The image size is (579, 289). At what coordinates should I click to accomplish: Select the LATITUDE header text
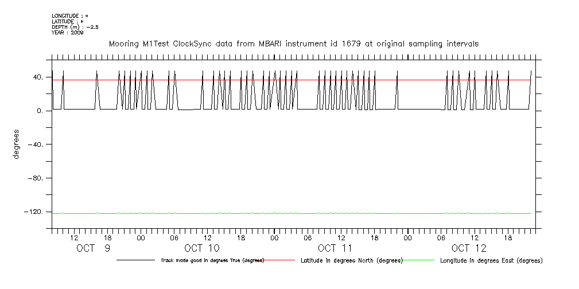click(x=68, y=21)
